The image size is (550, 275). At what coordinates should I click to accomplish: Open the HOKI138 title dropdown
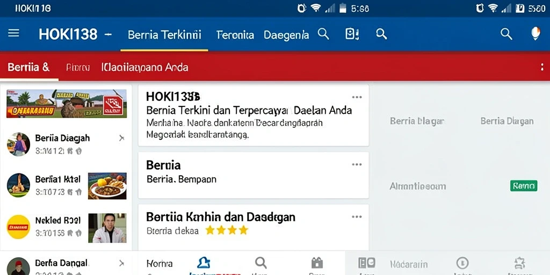tap(108, 34)
